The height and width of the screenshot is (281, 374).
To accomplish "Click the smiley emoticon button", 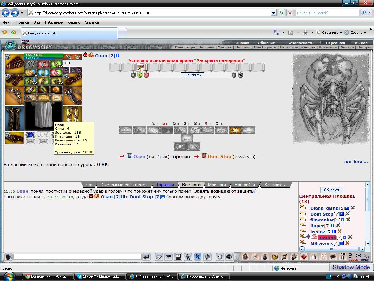I will (219, 257).
